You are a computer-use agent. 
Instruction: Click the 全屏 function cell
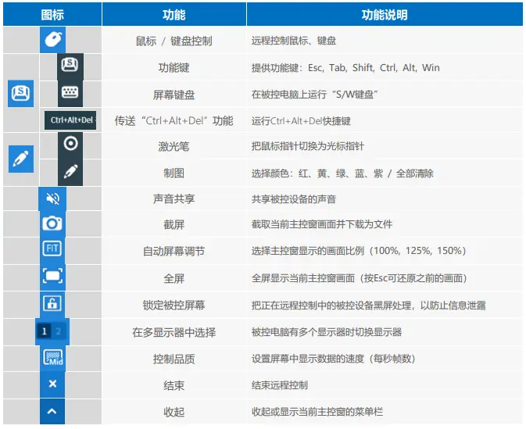pyautogui.click(x=174, y=278)
